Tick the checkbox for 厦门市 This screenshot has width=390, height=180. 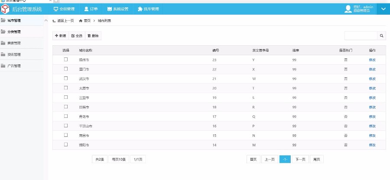pos(66,69)
